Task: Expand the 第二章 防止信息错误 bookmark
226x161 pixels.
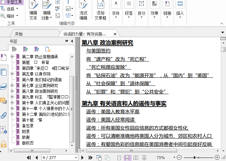Action: click(x=12, y=57)
